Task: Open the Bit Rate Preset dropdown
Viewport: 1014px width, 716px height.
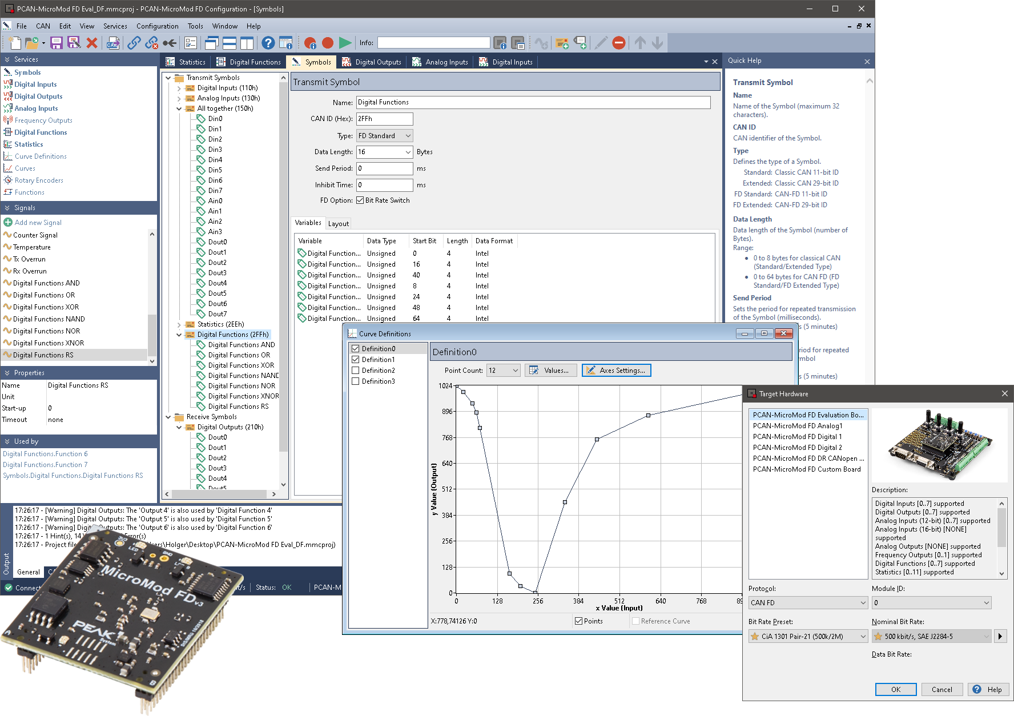Action: point(808,636)
